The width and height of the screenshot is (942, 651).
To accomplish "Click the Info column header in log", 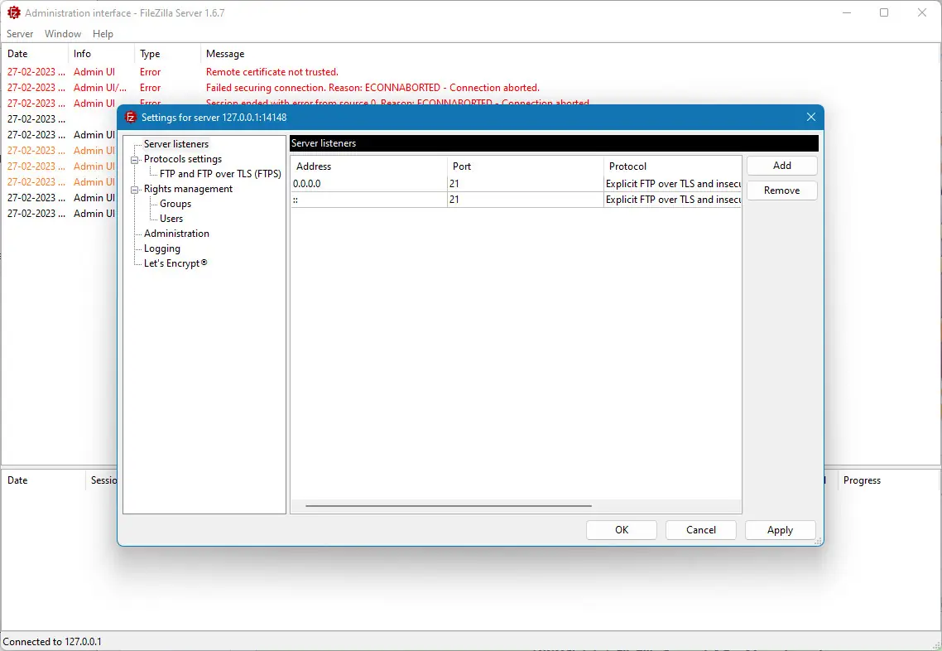I will tap(101, 54).
